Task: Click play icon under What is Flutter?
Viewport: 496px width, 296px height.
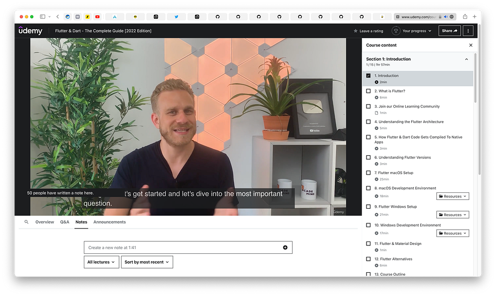Action: pyautogui.click(x=376, y=97)
